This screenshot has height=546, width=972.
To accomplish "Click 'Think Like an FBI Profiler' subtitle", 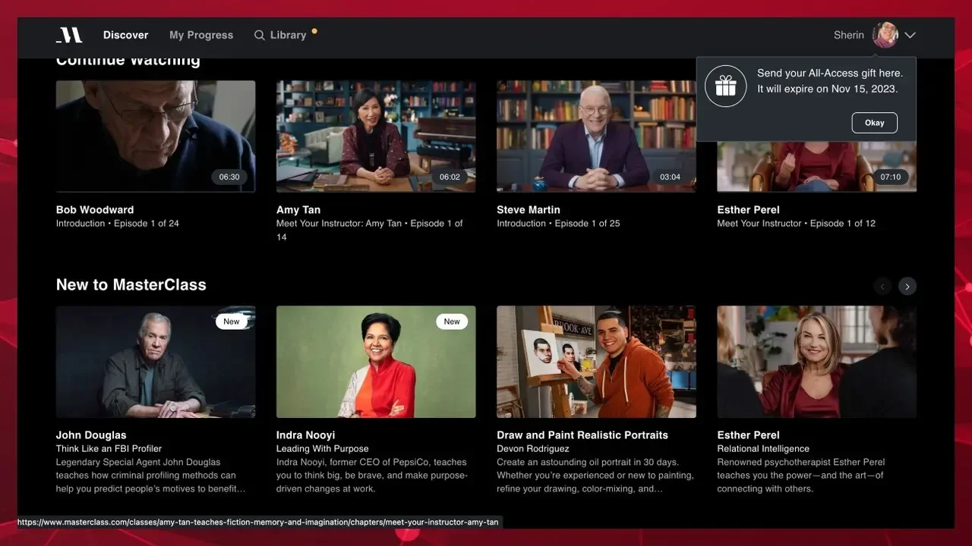I will tap(109, 449).
